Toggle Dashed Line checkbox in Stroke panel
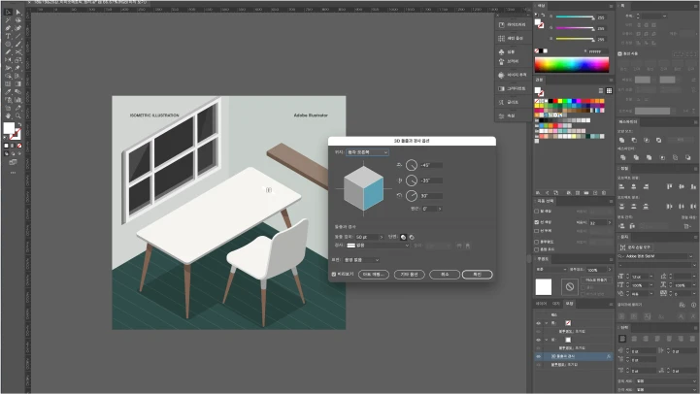 [x=619, y=53]
